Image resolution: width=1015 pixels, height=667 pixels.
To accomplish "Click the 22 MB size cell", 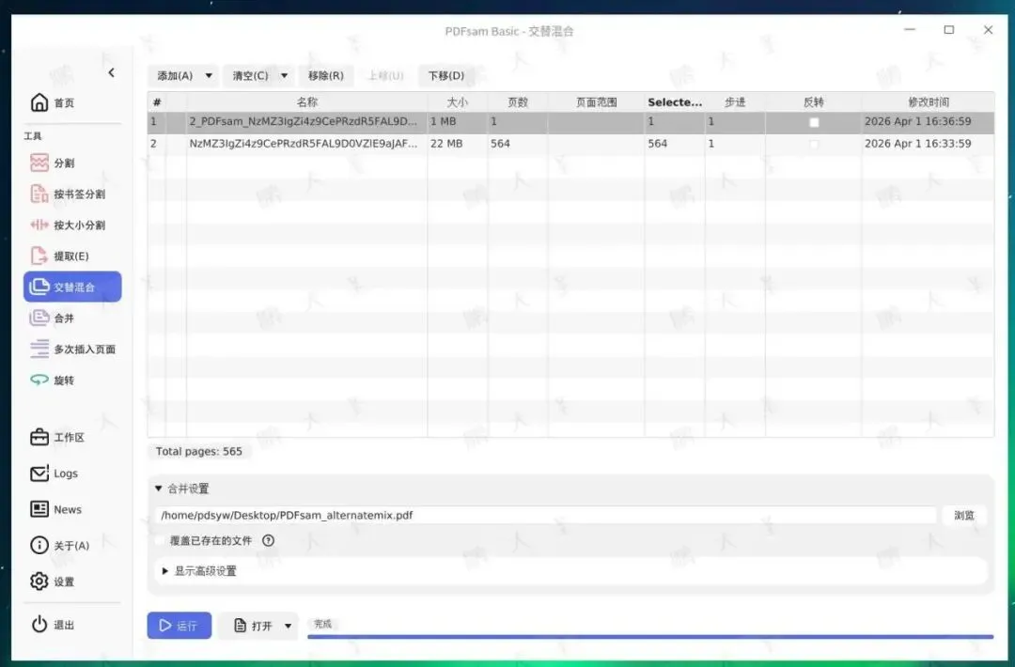I will pyautogui.click(x=457, y=145).
